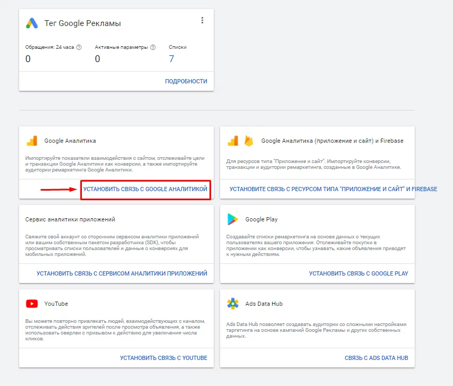
Task: Click the YouTube card description text
Action: click(x=115, y=330)
